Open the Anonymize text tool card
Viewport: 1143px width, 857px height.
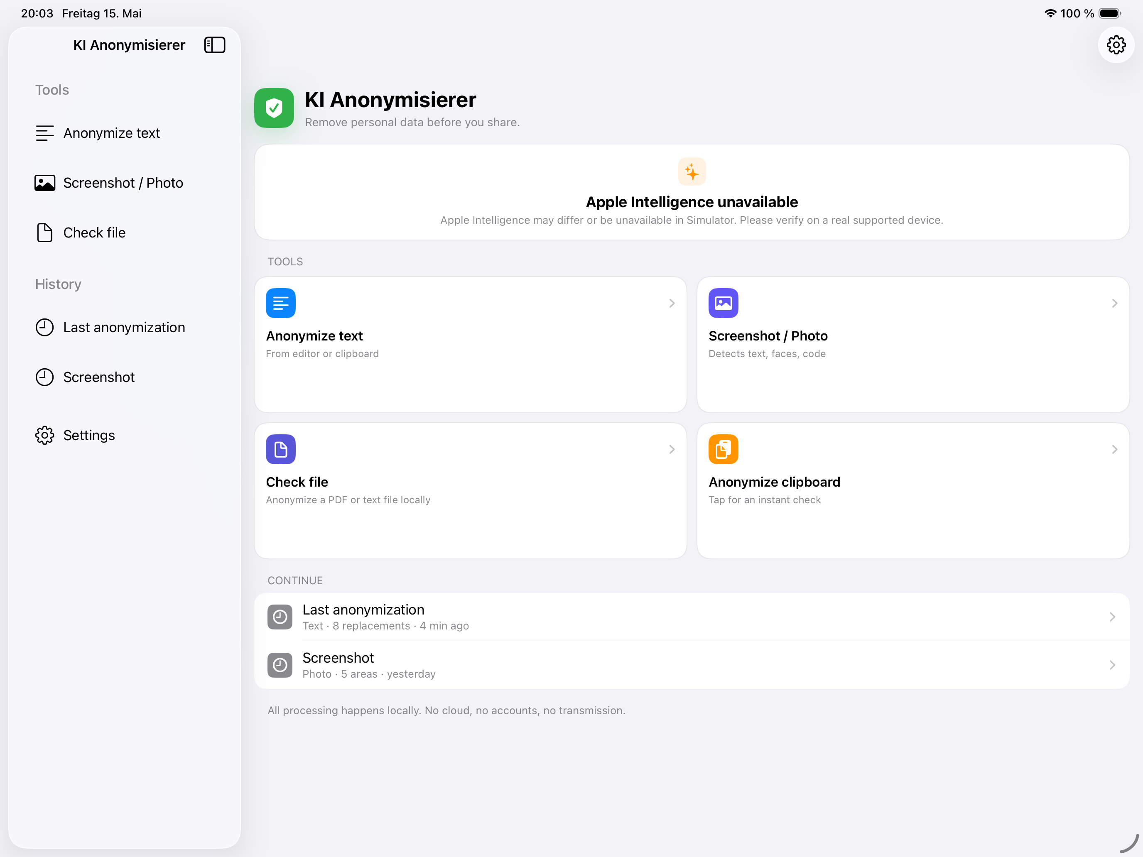pos(470,345)
